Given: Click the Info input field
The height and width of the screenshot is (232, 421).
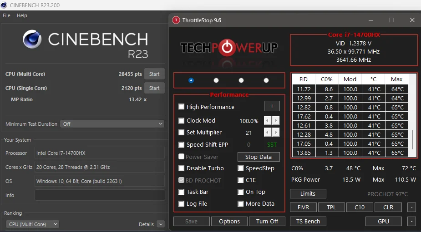Looking at the screenshot, I should click(x=100, y=195).
